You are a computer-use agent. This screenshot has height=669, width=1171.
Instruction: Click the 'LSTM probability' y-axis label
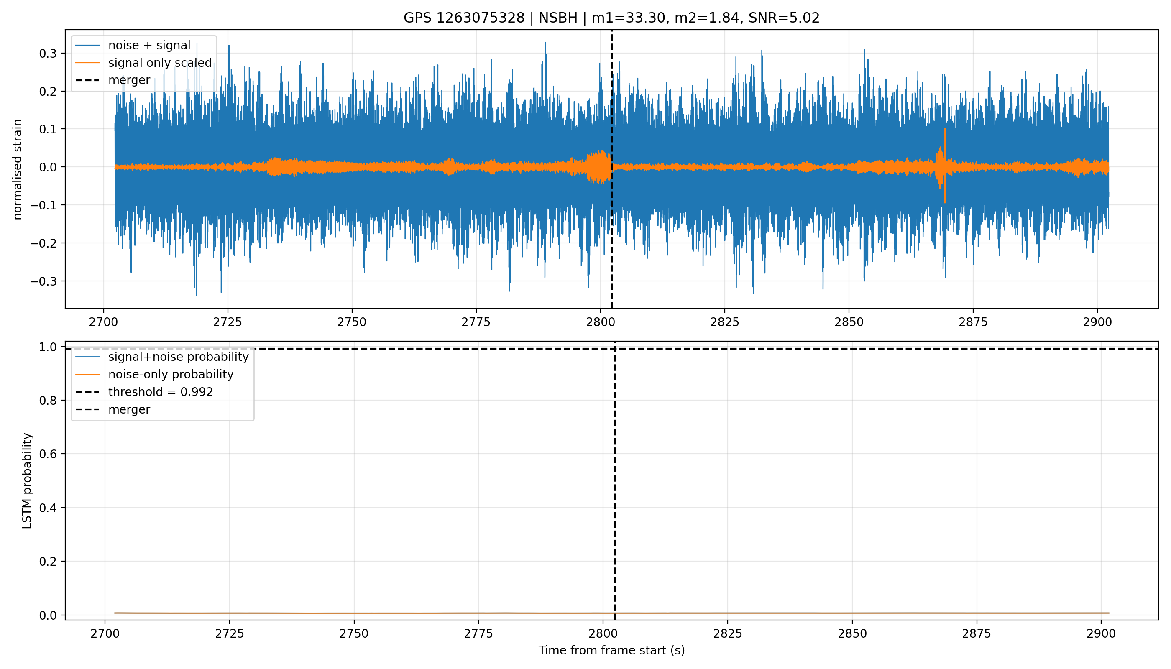(x=27, y=481)
